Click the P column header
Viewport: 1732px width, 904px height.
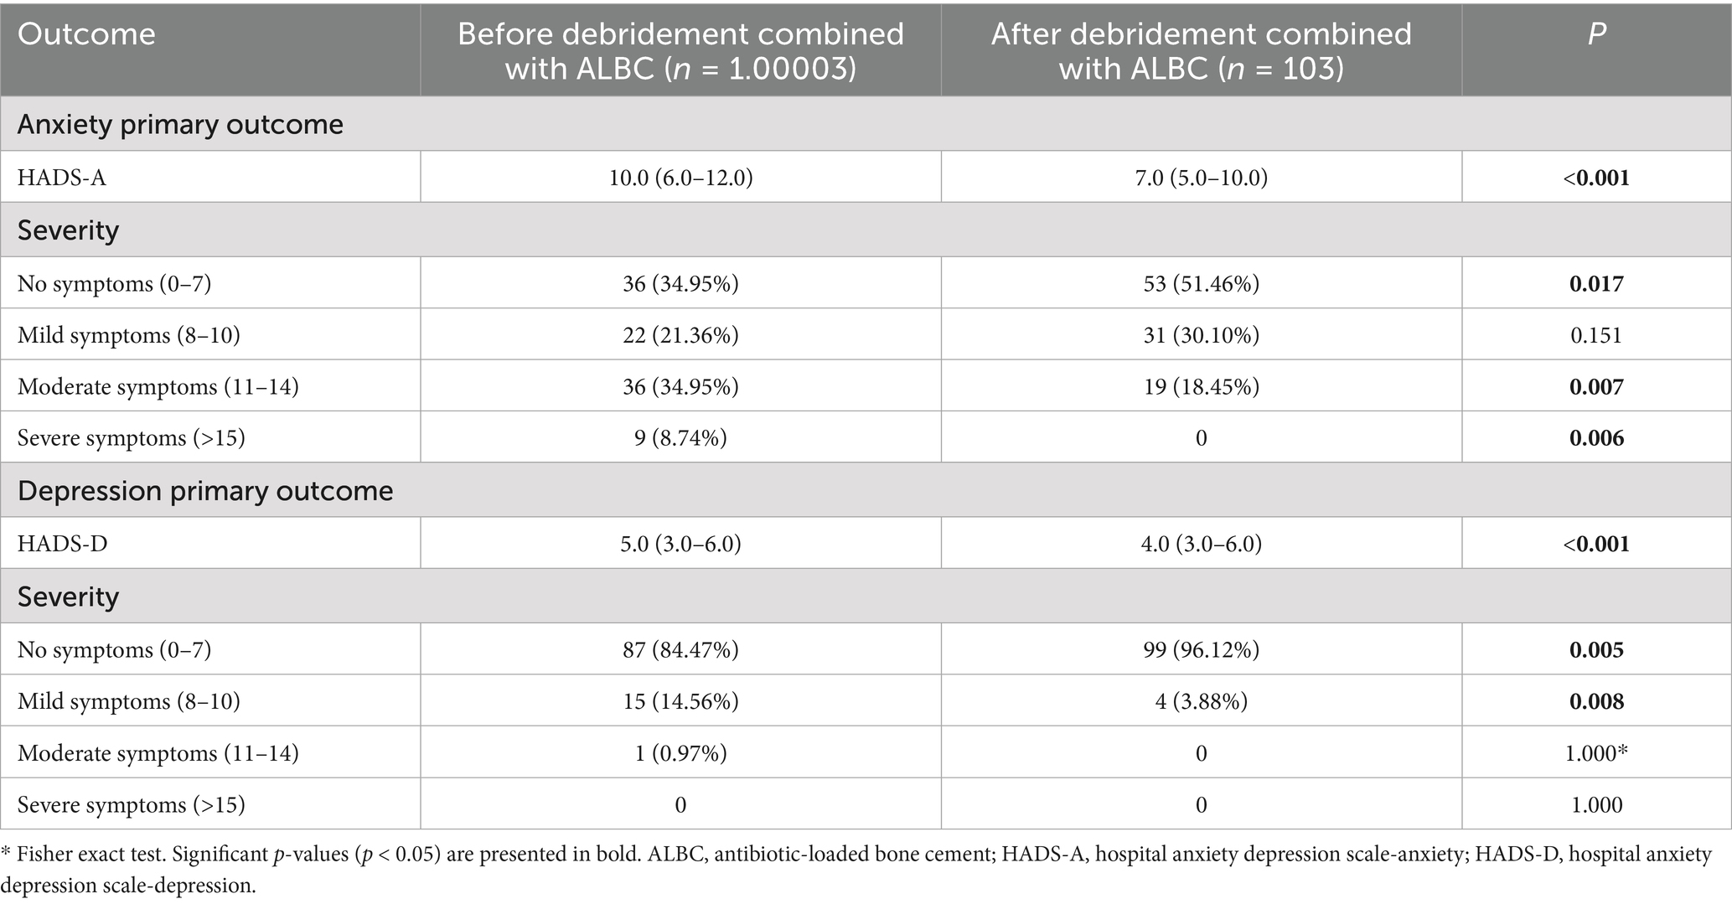pyautogui.click(x=1596, y=34)
